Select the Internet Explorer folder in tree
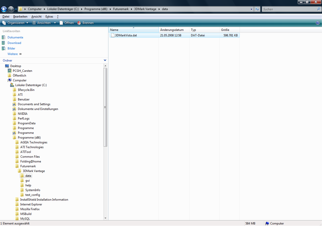322x226 pixels. (31, 204)
